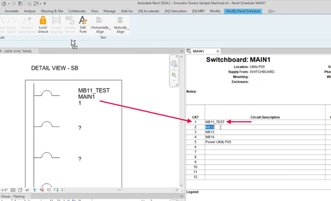Open the [N] Fabrication ribbon tab

tap(176, 11)
